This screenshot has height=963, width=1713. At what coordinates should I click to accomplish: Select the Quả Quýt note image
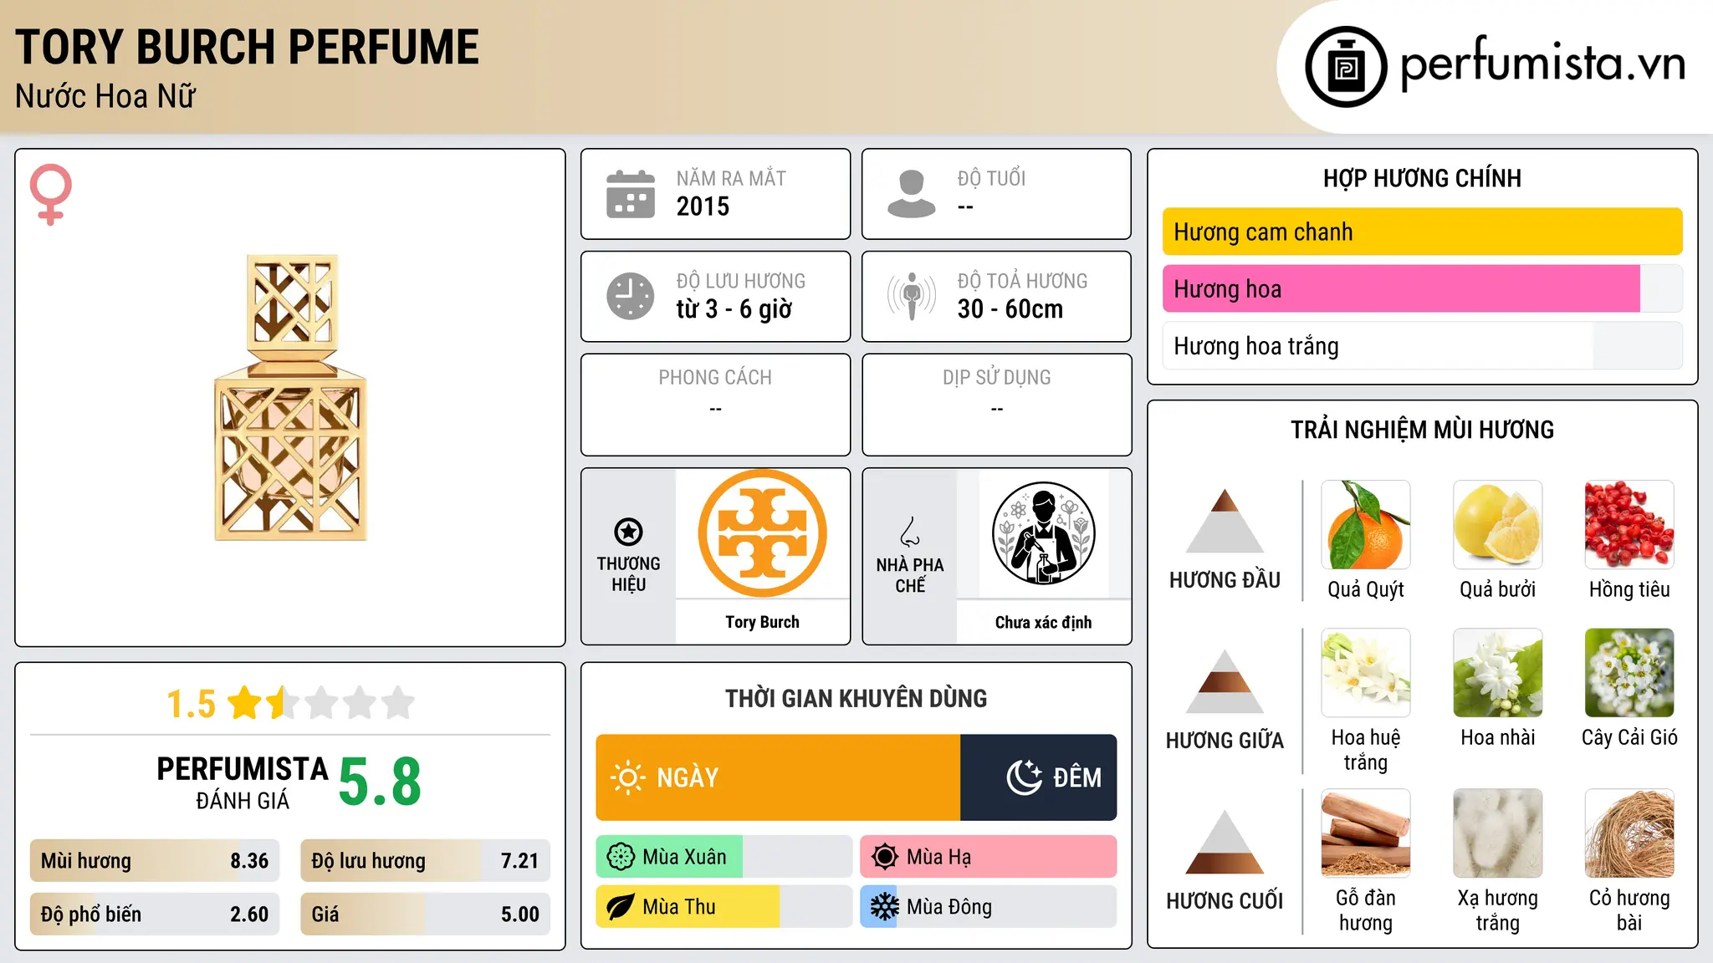pos(1366,525)
